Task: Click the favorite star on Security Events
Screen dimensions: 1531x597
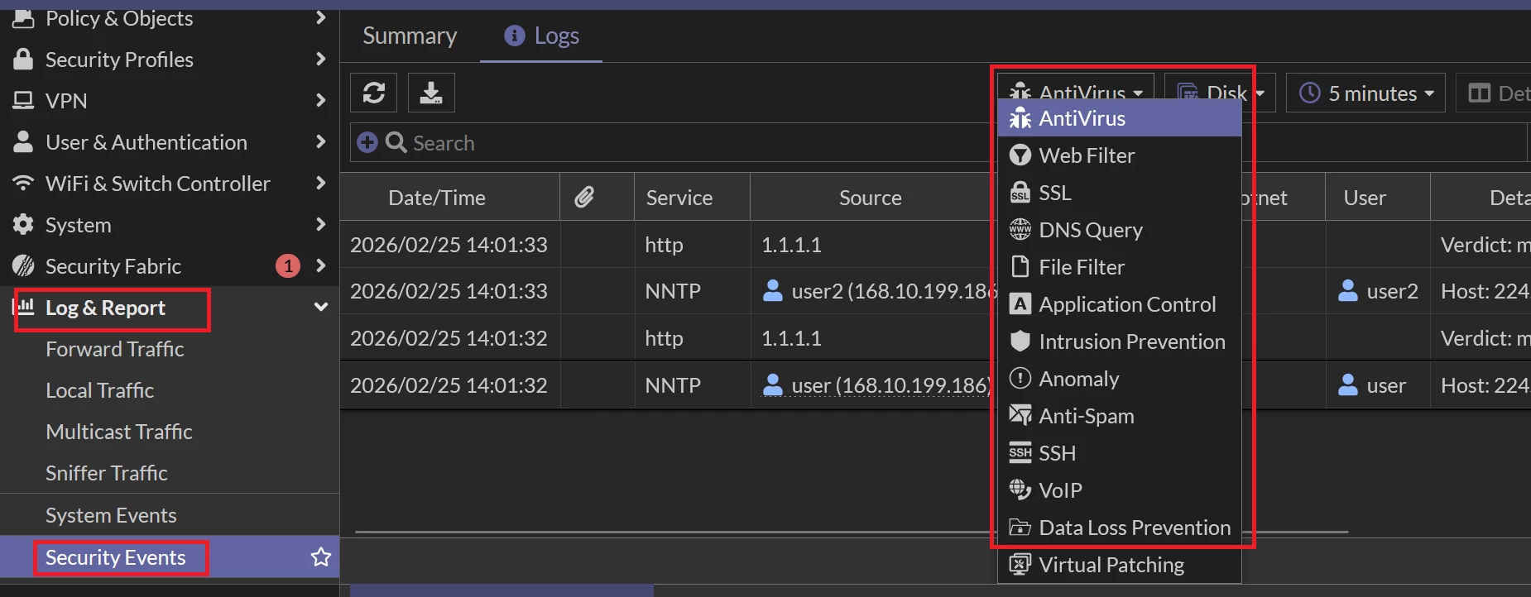Action: 320,556
